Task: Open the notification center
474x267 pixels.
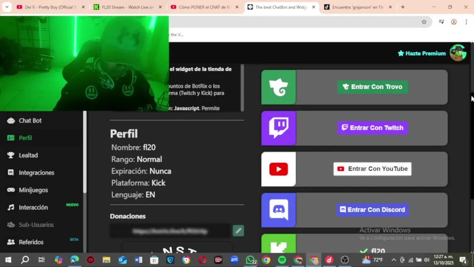Action: pos(463,260)
